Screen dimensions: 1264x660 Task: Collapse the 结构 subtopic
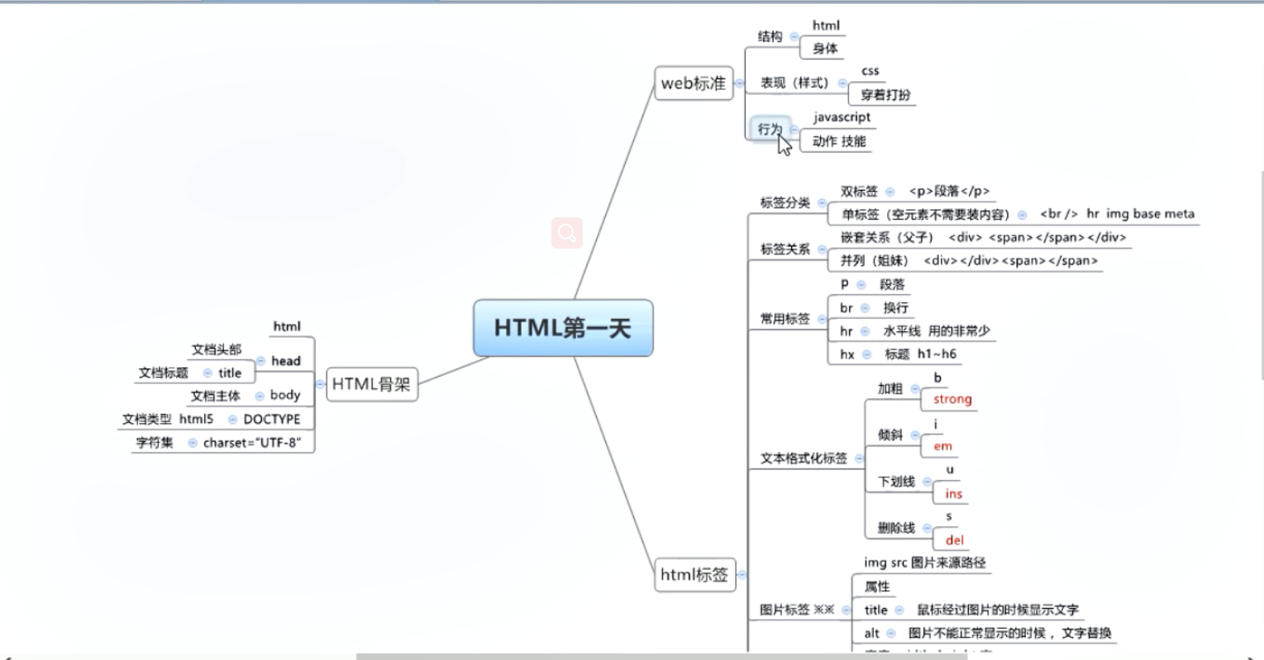coord(794,36)
